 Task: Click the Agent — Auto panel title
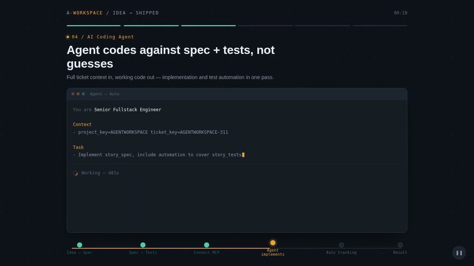click(x=105, y=94)
